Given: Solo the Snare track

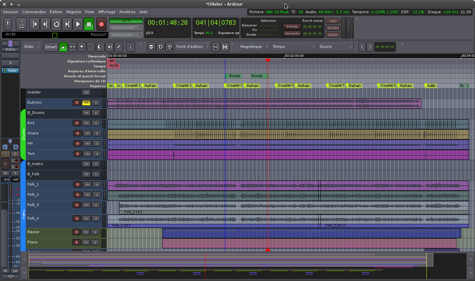Looking at the screenshot, I should coord(97,134).
